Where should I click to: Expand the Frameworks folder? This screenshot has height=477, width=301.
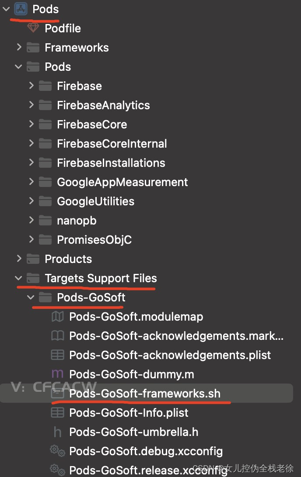point(19,47)
